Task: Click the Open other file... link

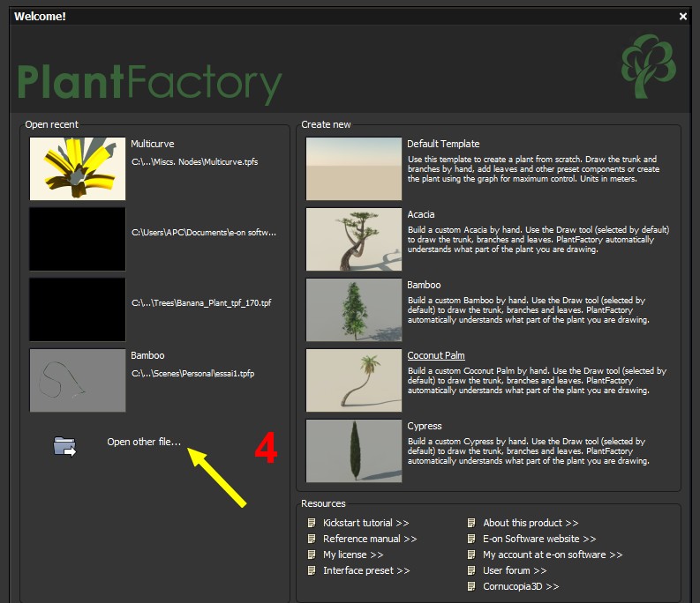Action: 144,442
